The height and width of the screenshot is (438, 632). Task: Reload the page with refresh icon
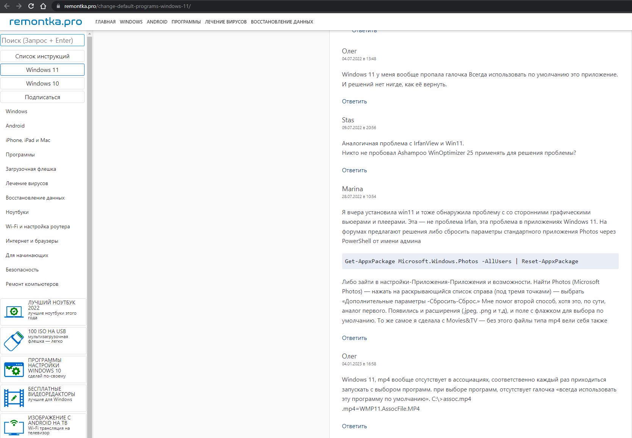[x=31, y=6]
